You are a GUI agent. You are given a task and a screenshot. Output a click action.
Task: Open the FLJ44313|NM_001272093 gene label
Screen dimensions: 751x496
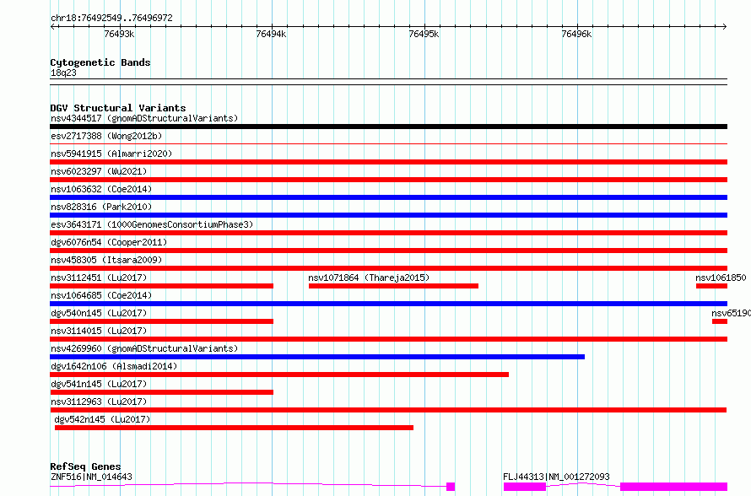[x=556, y=477]
